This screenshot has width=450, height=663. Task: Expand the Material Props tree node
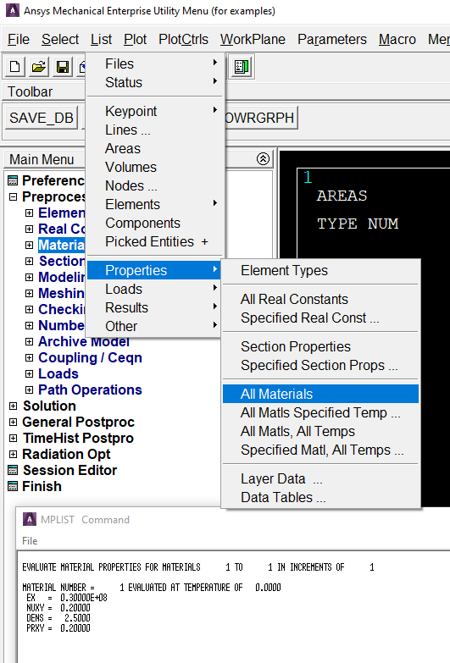pos(29,245)
